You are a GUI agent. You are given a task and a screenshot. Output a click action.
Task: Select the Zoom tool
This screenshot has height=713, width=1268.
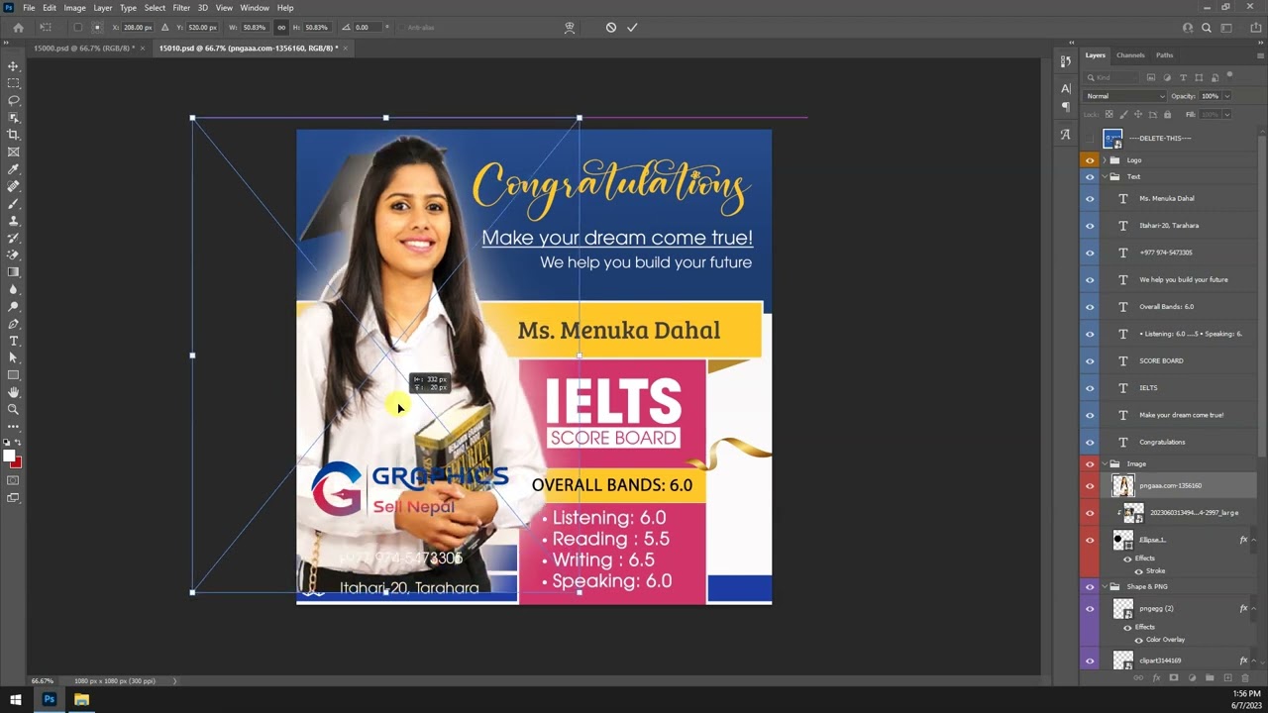point(13,409)
